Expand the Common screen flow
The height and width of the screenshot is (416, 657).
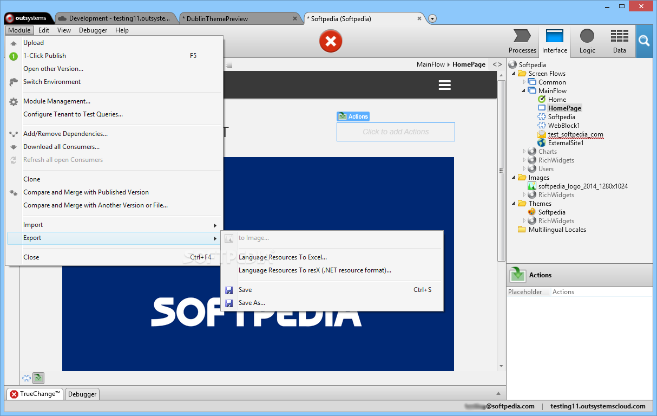point(524,82)
